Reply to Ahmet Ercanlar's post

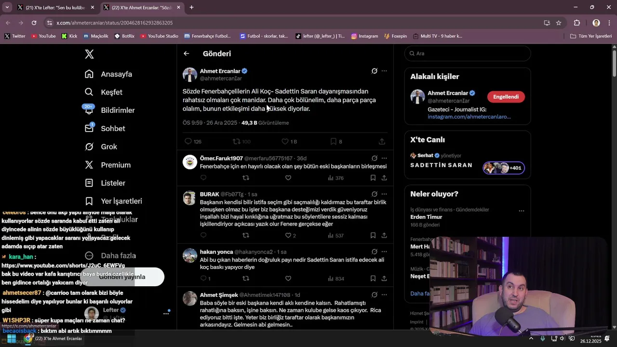click(188, 142)
